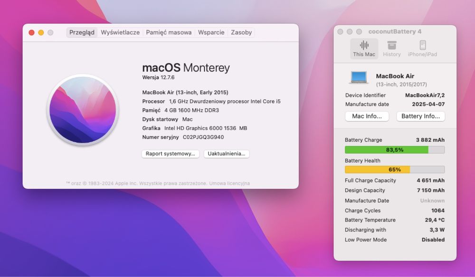Viewport: 475px width, 277px height.
Task: Click the Raport systemowy... button
Action: pyautogui.click(x=170, y=154)
